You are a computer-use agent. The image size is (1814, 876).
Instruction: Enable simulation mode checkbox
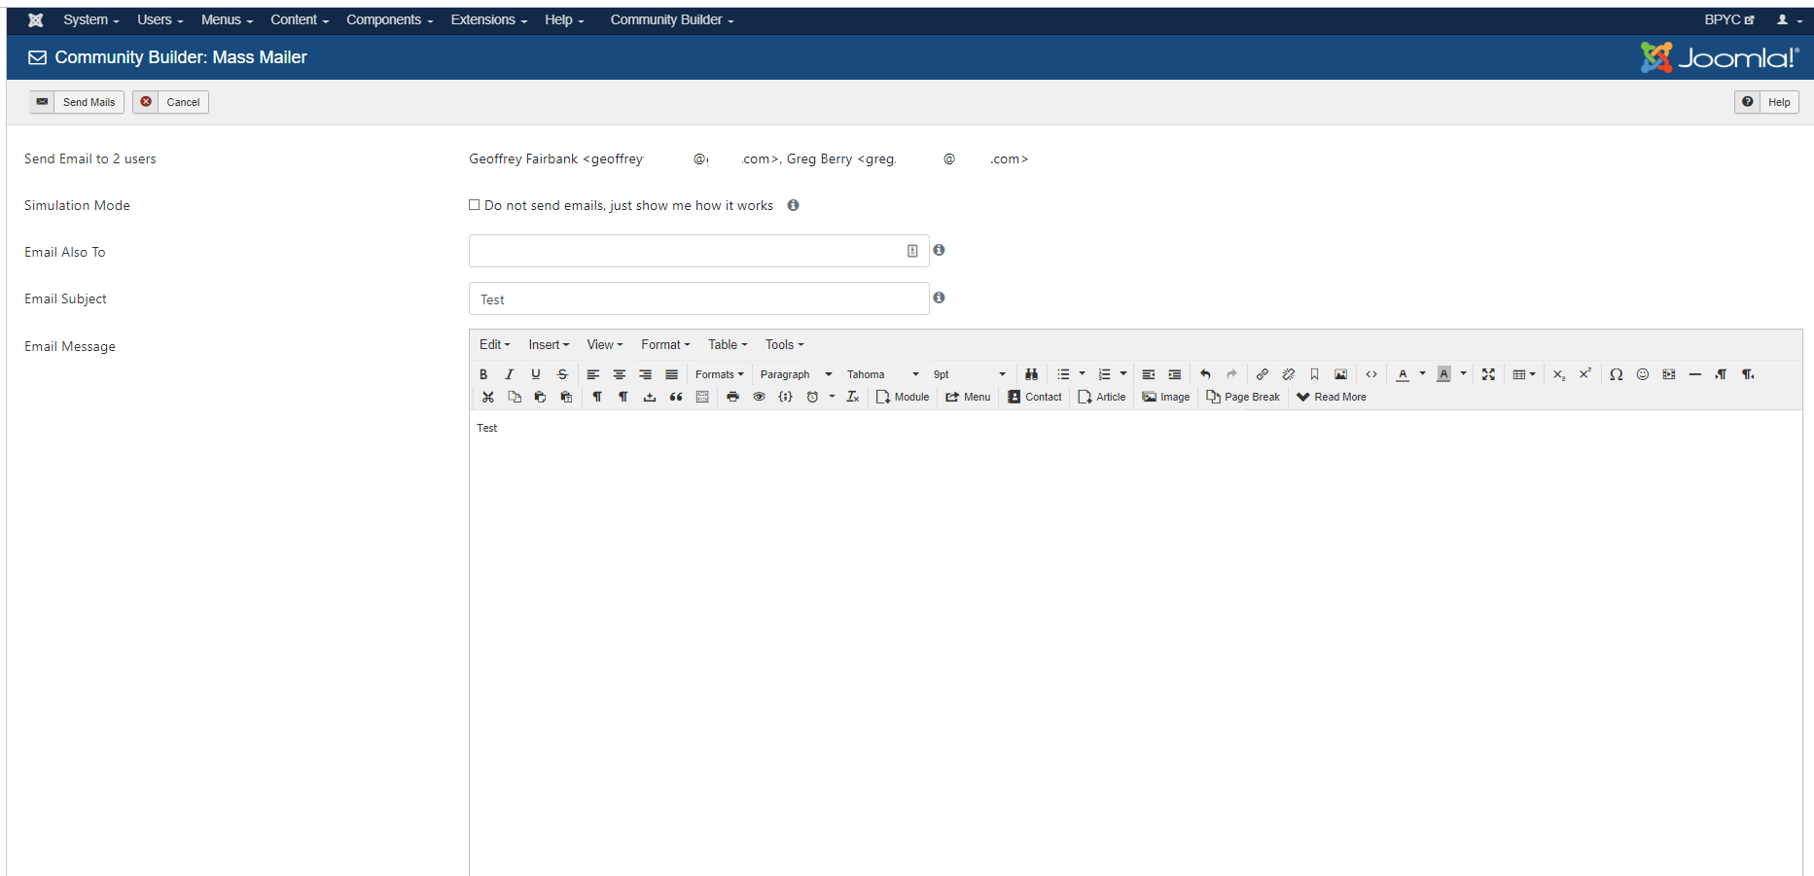(475, 205)
